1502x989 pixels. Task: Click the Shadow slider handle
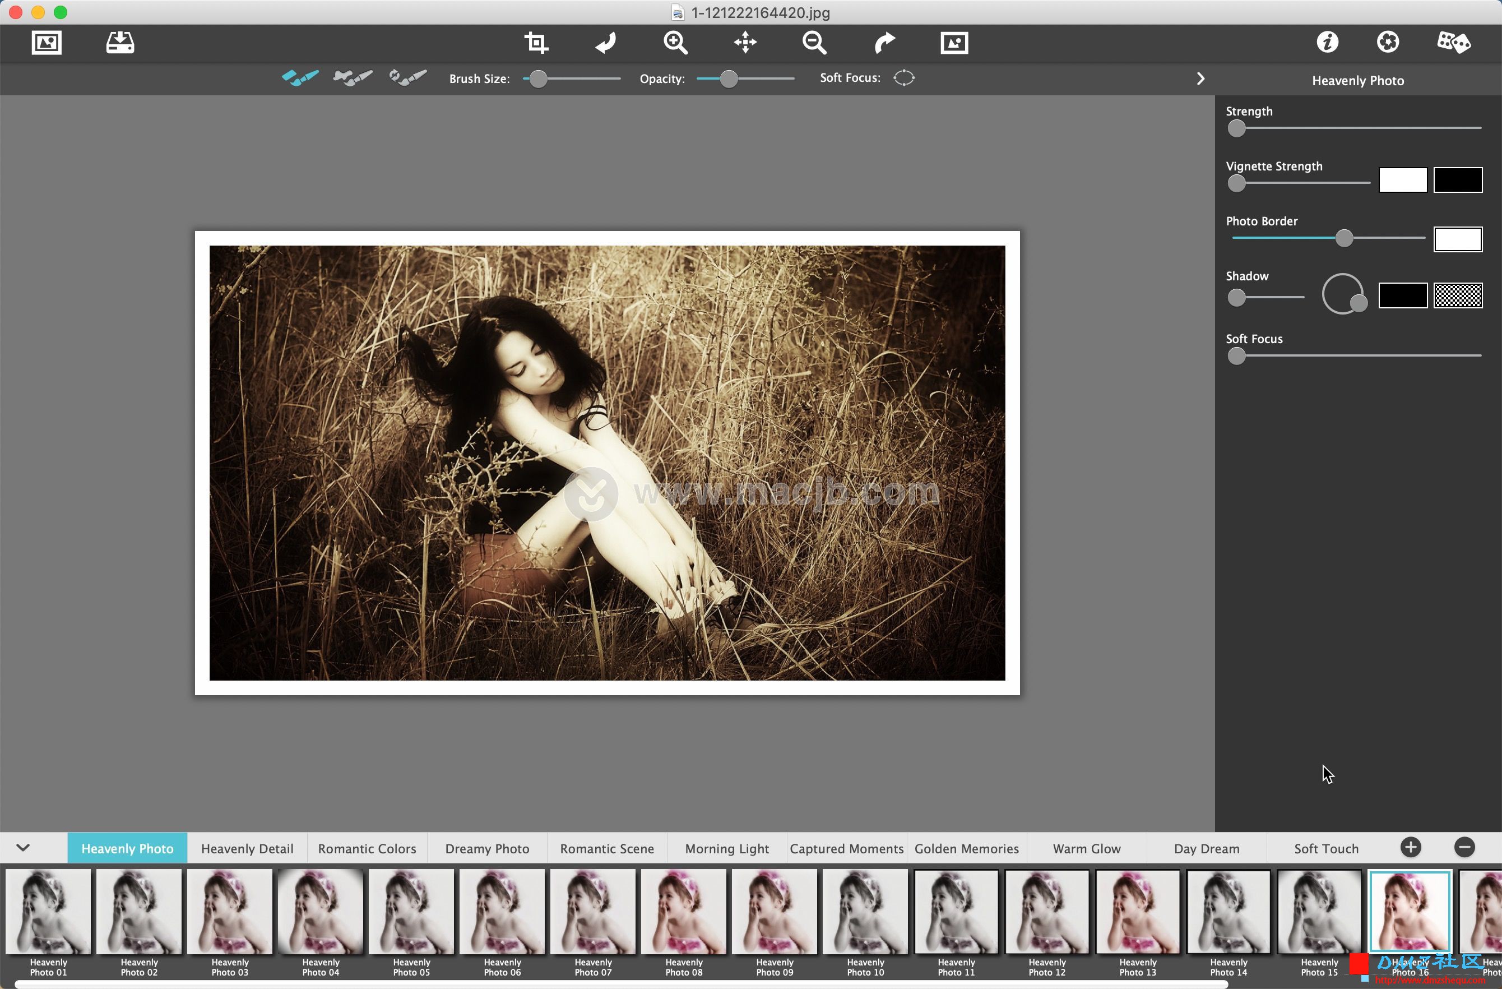pos(1236,297)
